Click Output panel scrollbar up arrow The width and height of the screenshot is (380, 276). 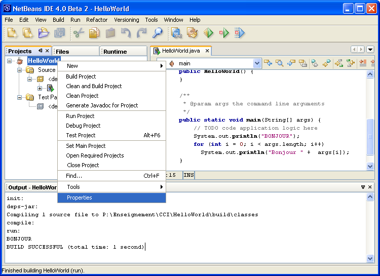coord(370,197)
